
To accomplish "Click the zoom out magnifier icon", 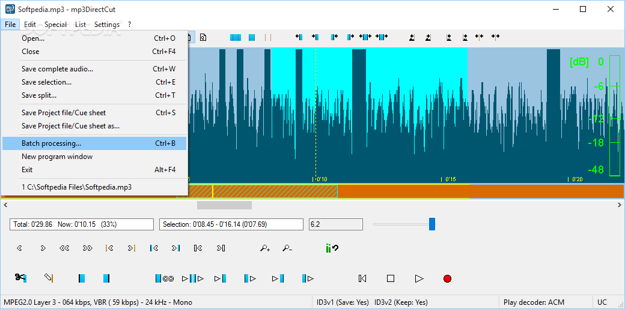I will coord(287,248).
